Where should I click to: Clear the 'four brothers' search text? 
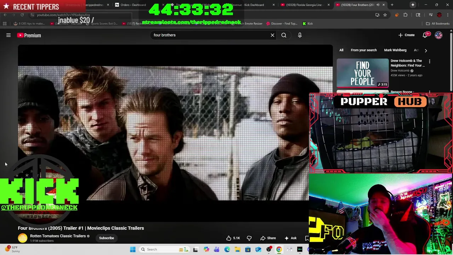pos(273,35)
